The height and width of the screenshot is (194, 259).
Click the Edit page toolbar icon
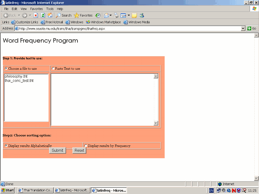click(x=123, y=15)
